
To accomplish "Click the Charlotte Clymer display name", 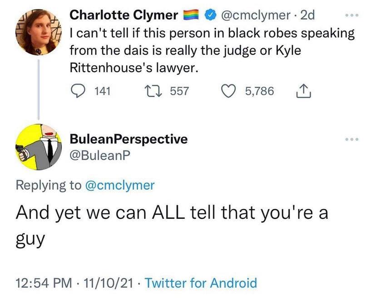I will pyautogui.click(x=124, y=15).
